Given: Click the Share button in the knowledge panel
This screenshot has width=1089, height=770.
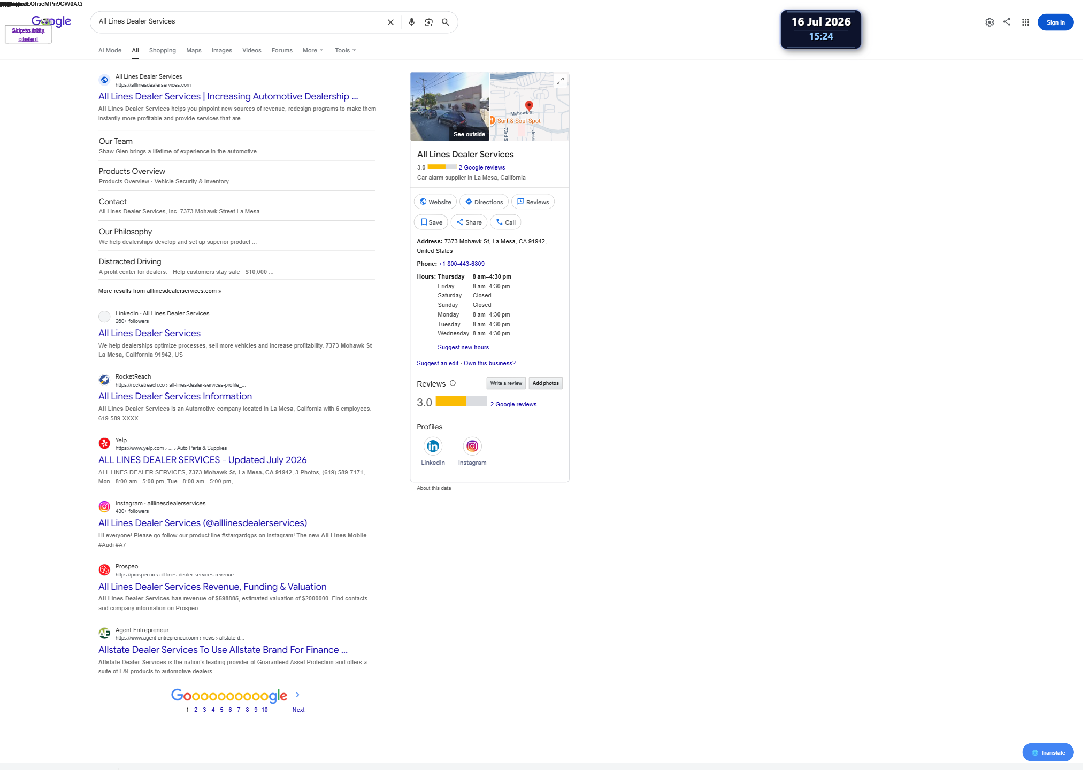Looking at the screenshot, I should pyautogui.click(x=469, y=222).
